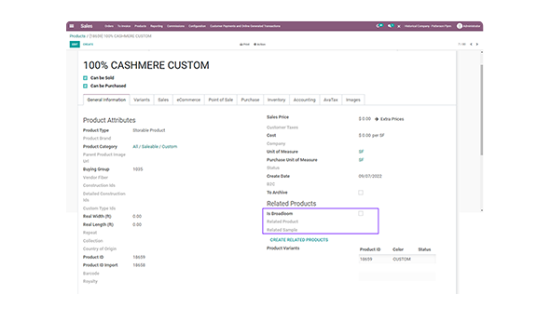Open the apps grid menu icon

tap(72, 26)
